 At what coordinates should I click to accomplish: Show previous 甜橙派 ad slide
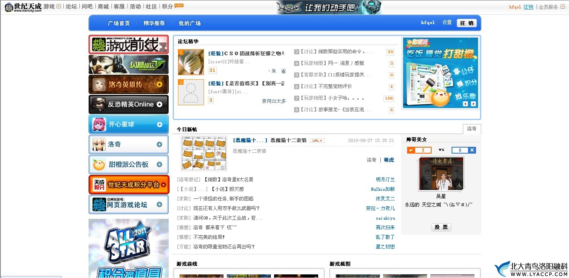click(x=465, y=104)
